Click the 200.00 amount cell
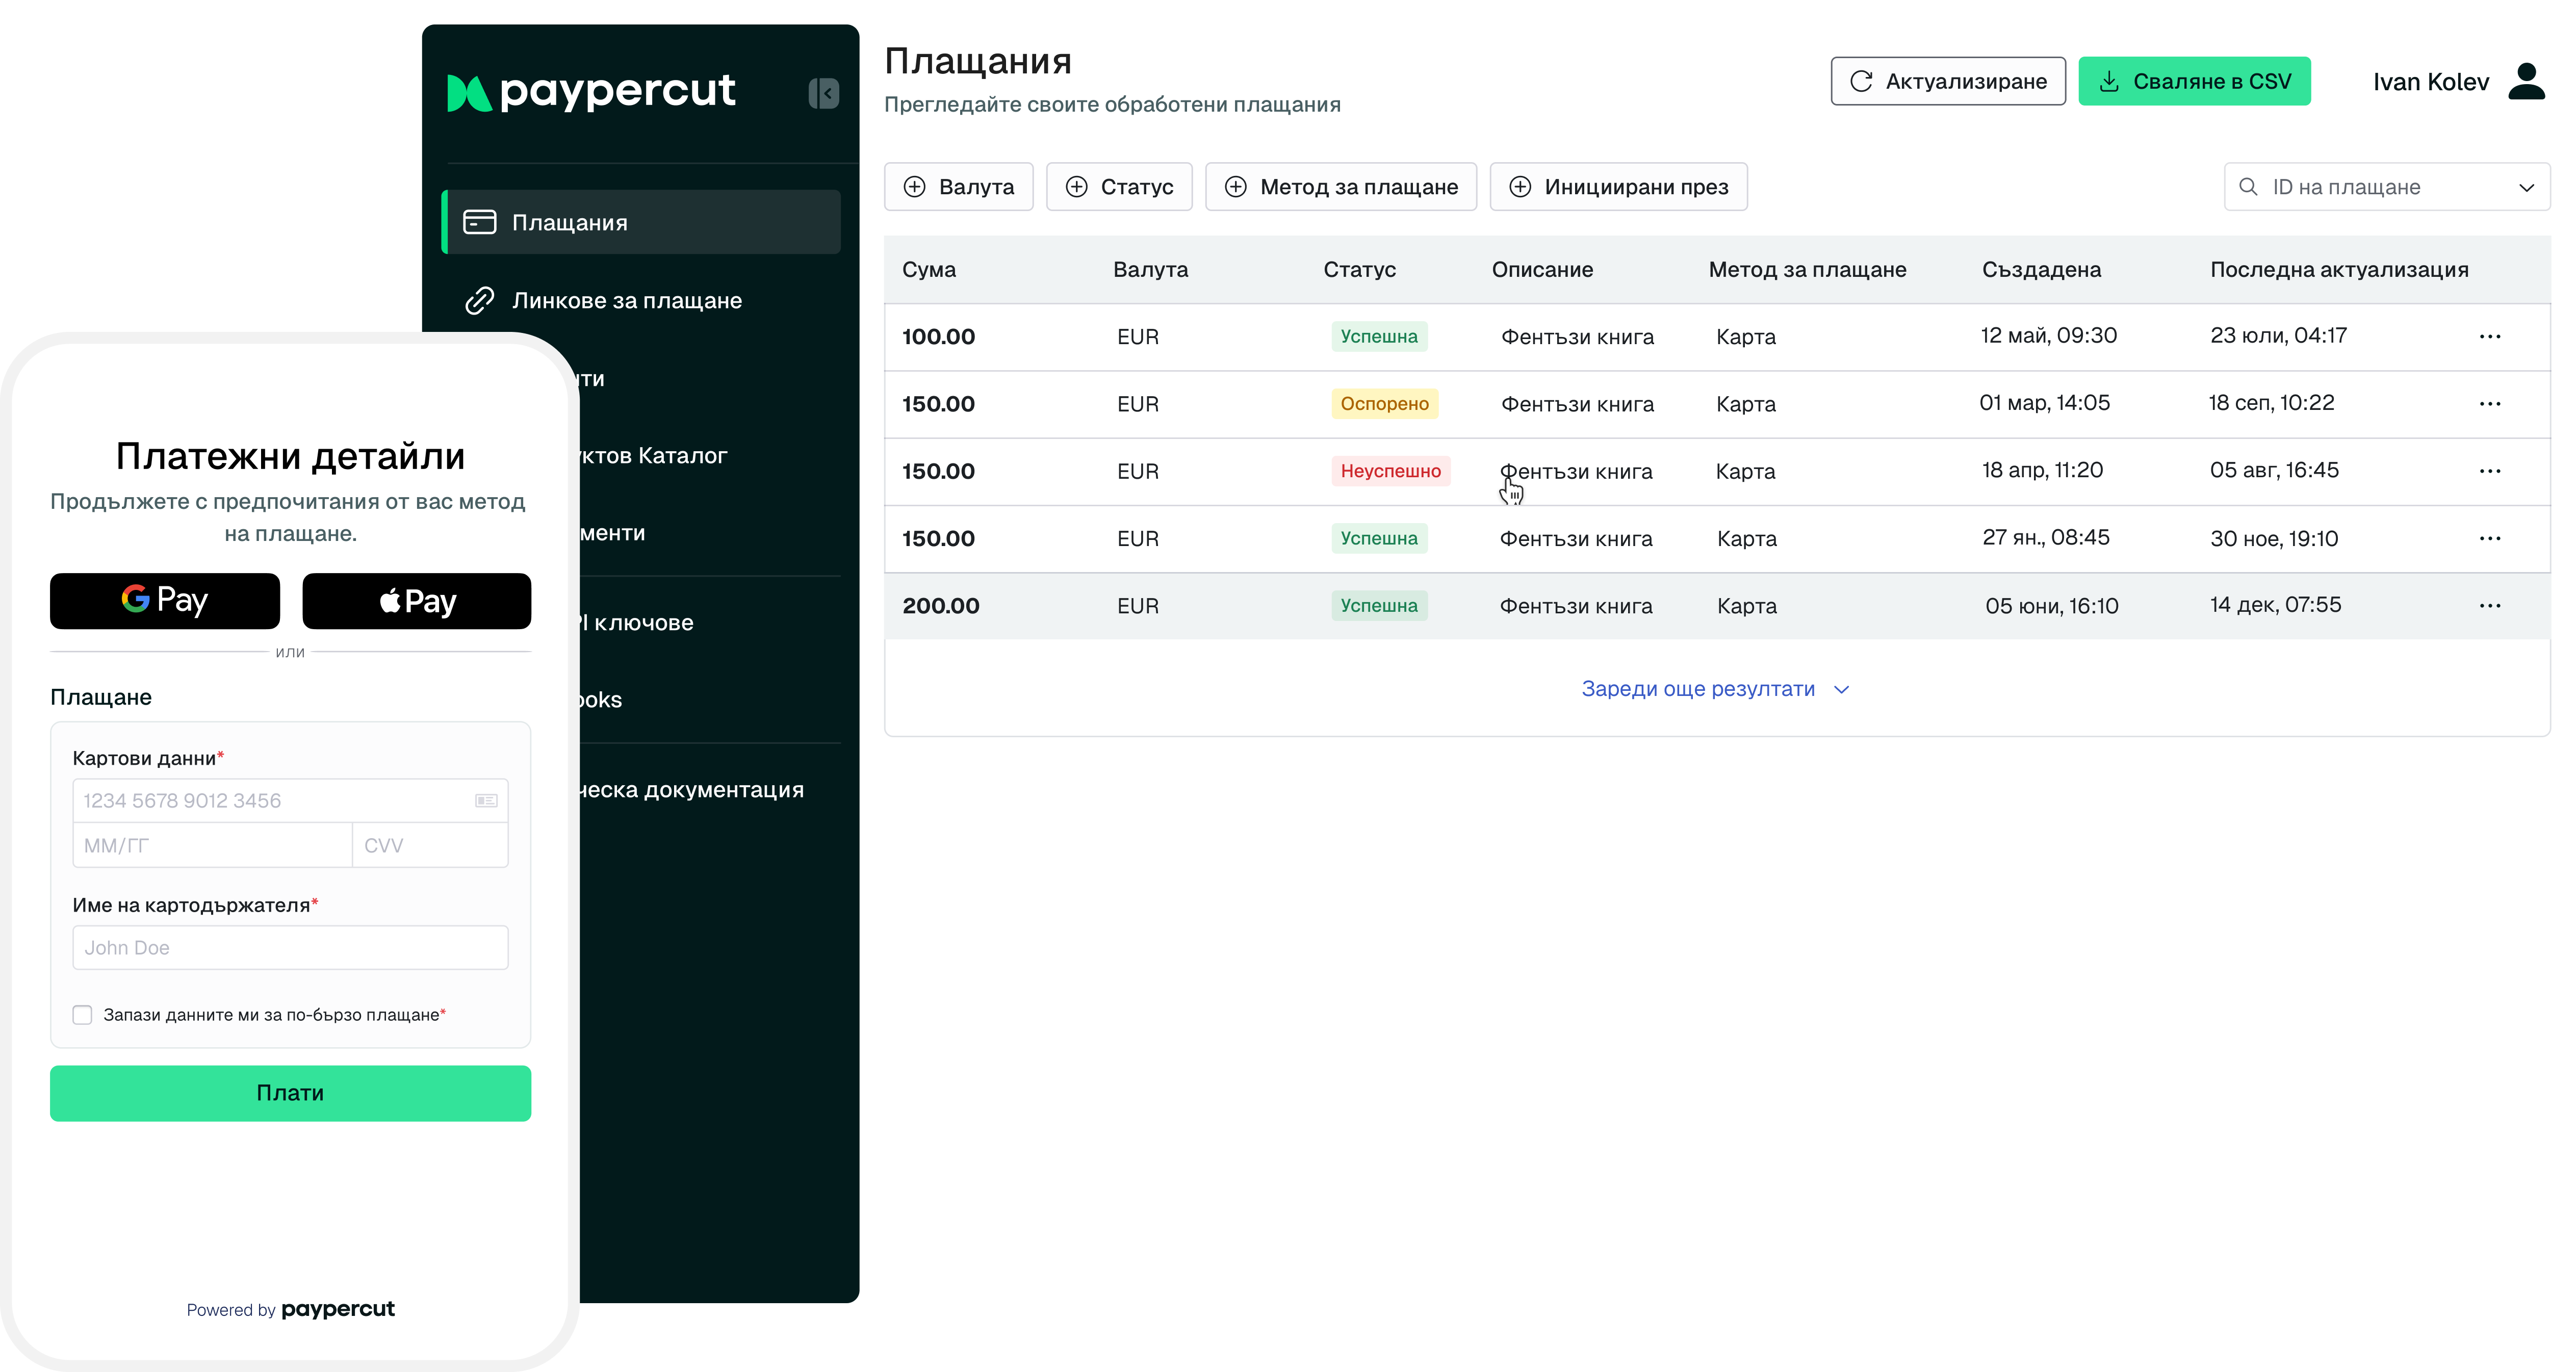 [940, 606]
